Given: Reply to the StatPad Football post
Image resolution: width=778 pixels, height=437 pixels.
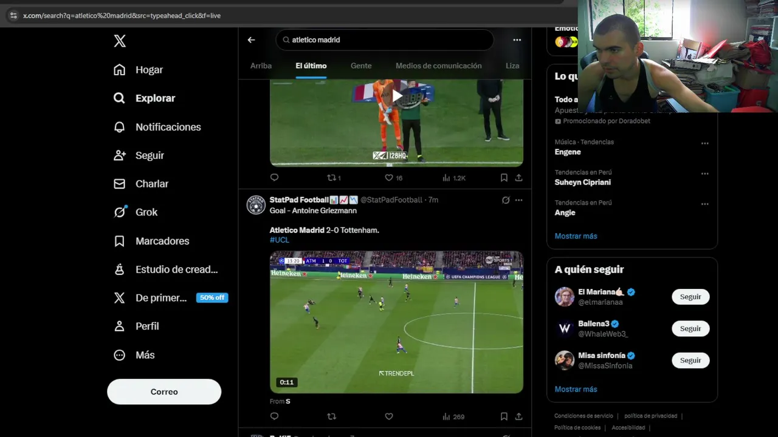Looking at the screenshot, I should click(x=274, y=416).
